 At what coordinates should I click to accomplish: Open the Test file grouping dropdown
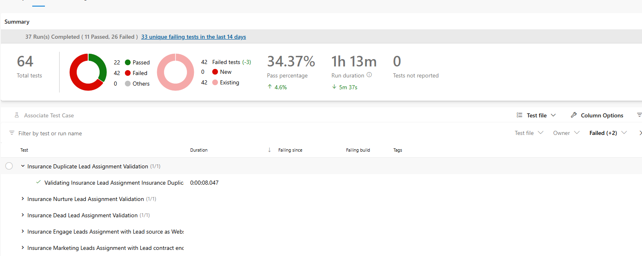536,115
